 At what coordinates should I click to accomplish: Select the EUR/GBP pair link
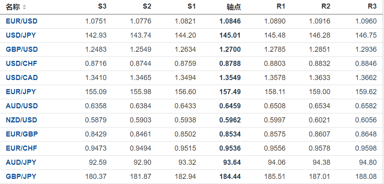22,134
